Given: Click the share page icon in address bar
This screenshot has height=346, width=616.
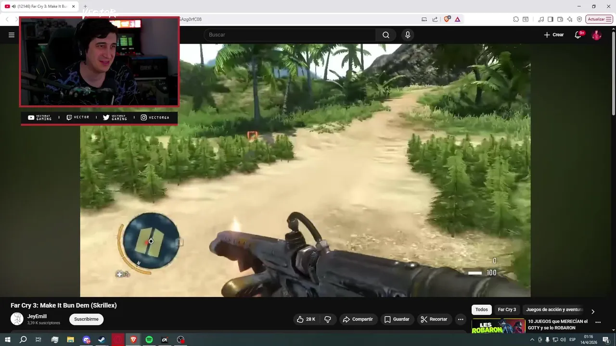Looking at the screenshot, I should [x=435, y=19].
